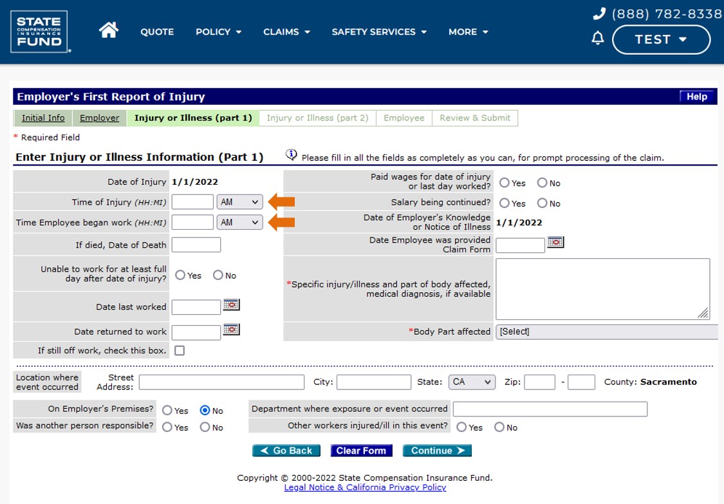Select No for Salary being continued

543,203
